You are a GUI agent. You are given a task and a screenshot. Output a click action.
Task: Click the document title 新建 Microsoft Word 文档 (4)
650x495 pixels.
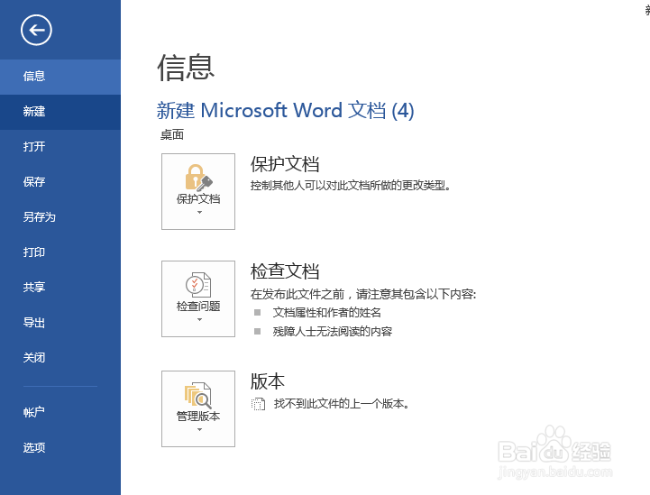tap(285, 111)
